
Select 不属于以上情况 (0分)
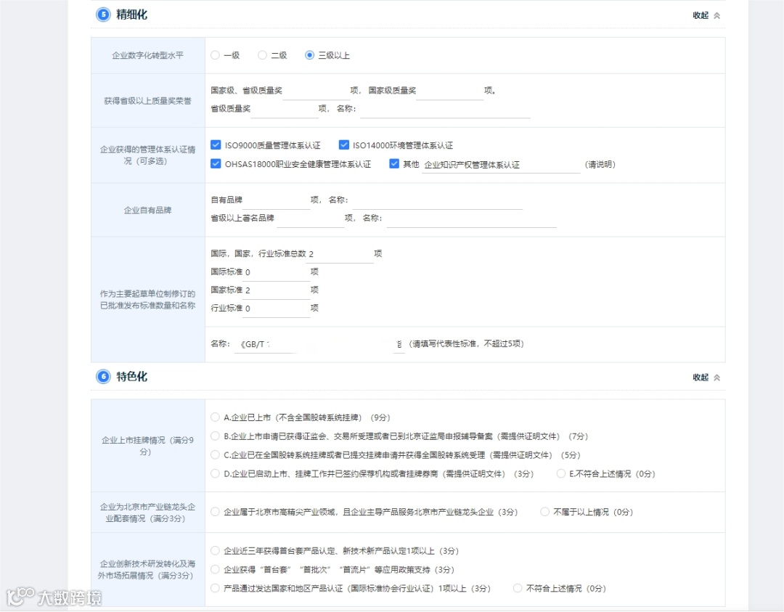tap(545, 512)
